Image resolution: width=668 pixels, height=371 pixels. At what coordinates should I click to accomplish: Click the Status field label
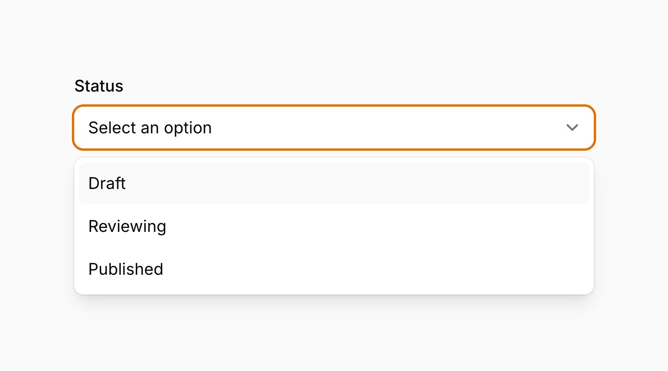click(x=99, y=86)
